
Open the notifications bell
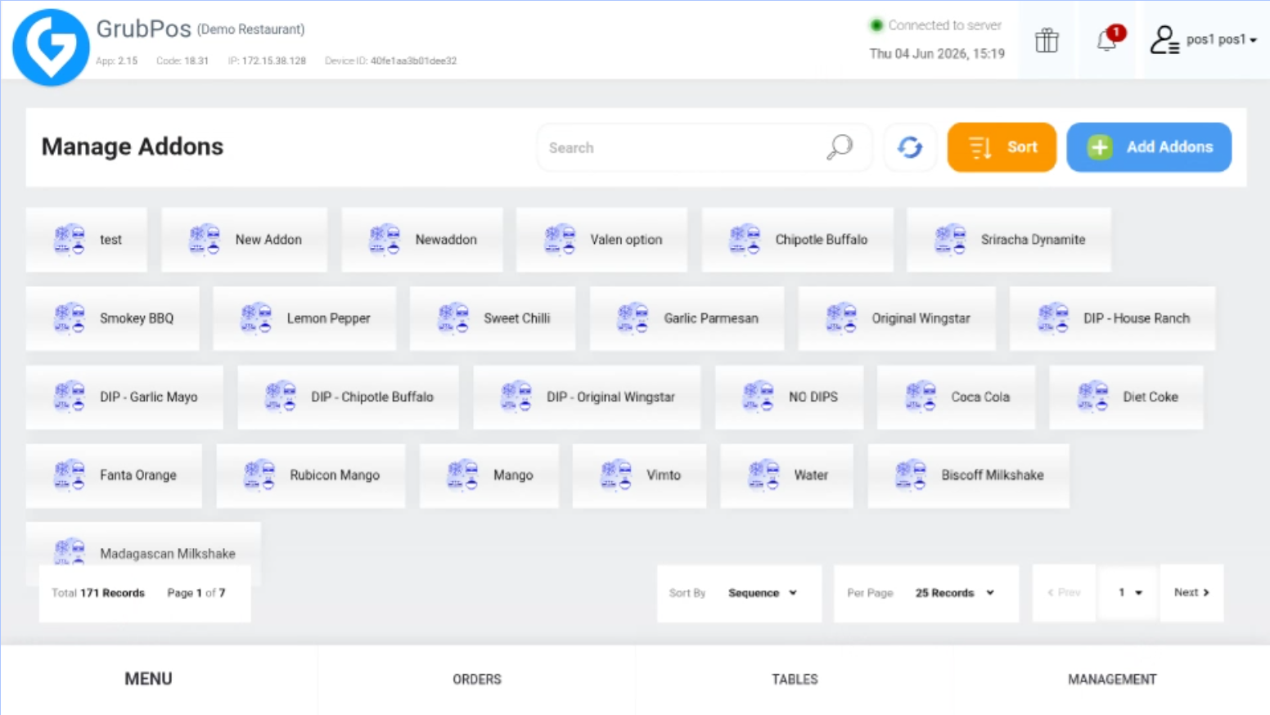coord(1107,39)
